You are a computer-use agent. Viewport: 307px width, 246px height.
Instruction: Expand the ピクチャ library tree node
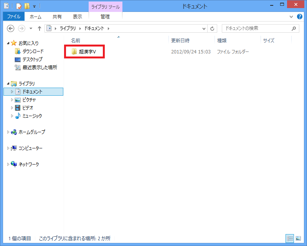click(12, 100)
